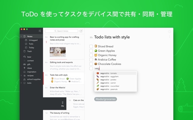
Task: Check the Green Apples todo box
Action: pos(91,51)
